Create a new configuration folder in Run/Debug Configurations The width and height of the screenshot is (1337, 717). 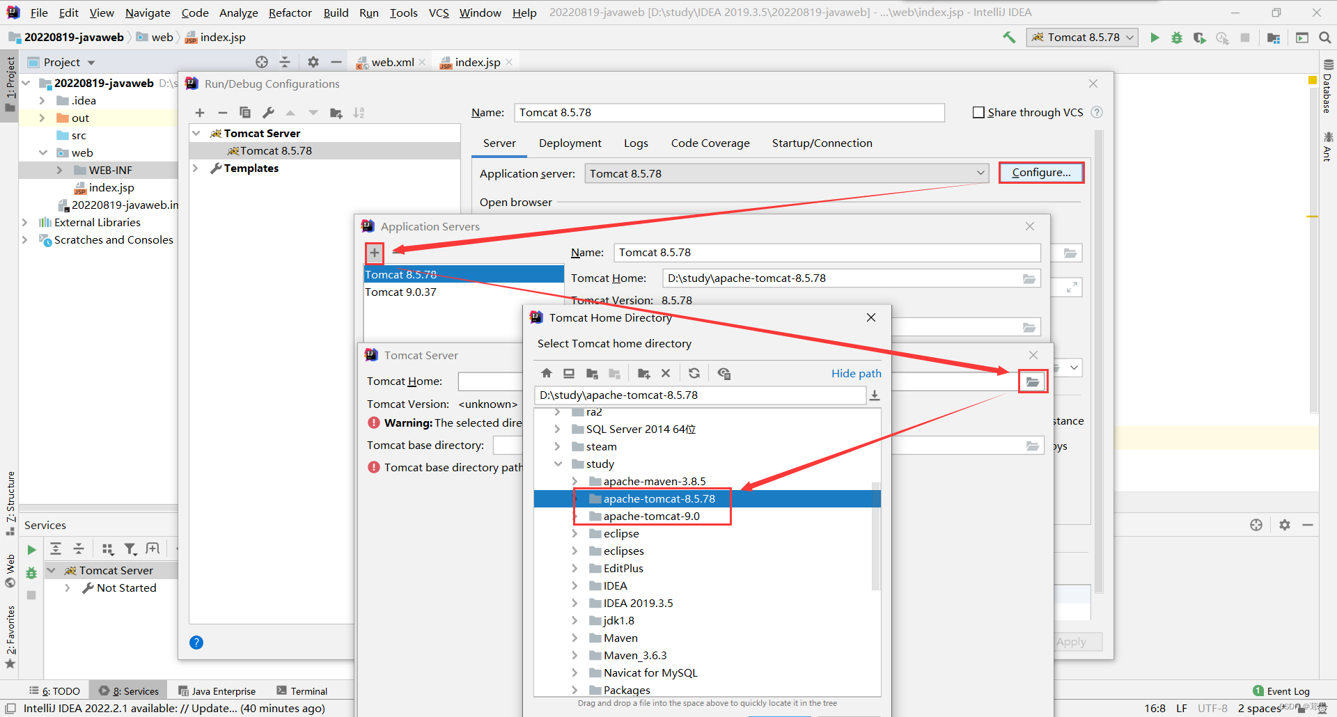(x=336, y=113)
